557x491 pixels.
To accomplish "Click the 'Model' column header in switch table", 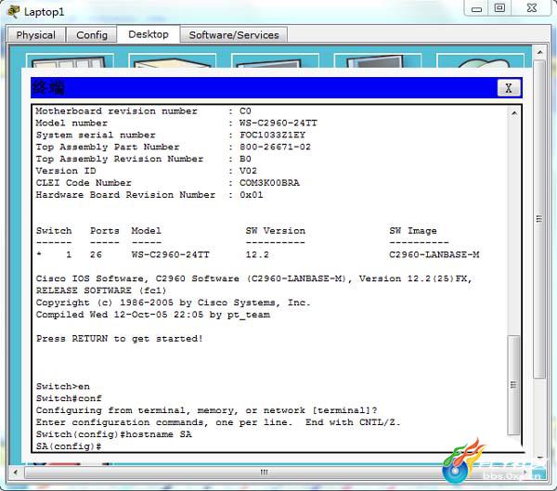I will [146, 231].
